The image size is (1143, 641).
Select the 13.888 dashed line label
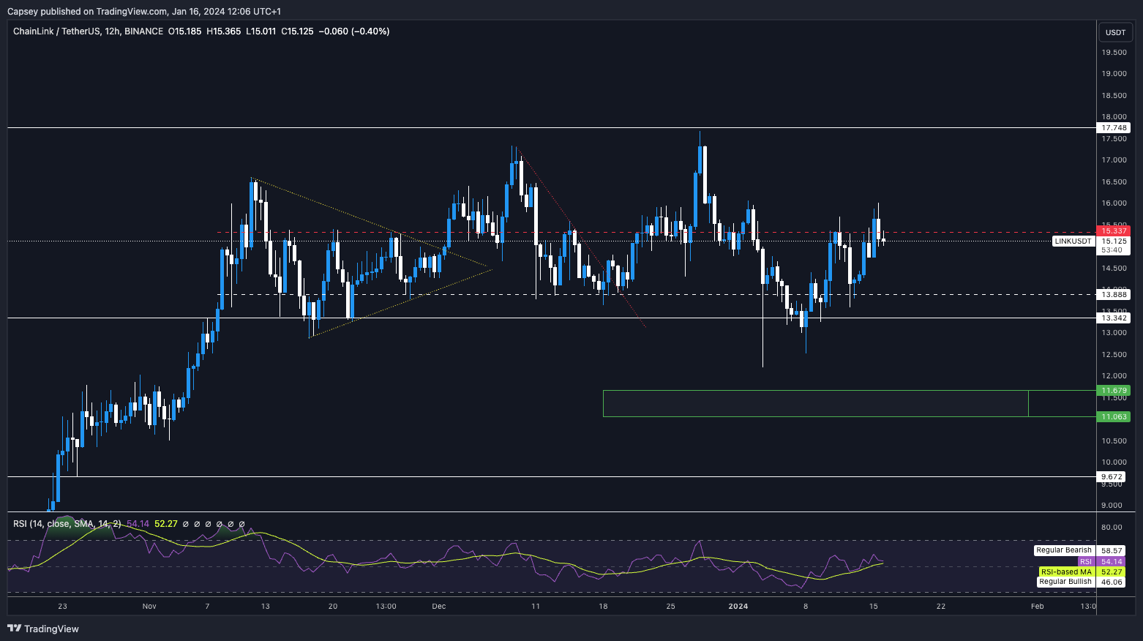click(1114, 294)
